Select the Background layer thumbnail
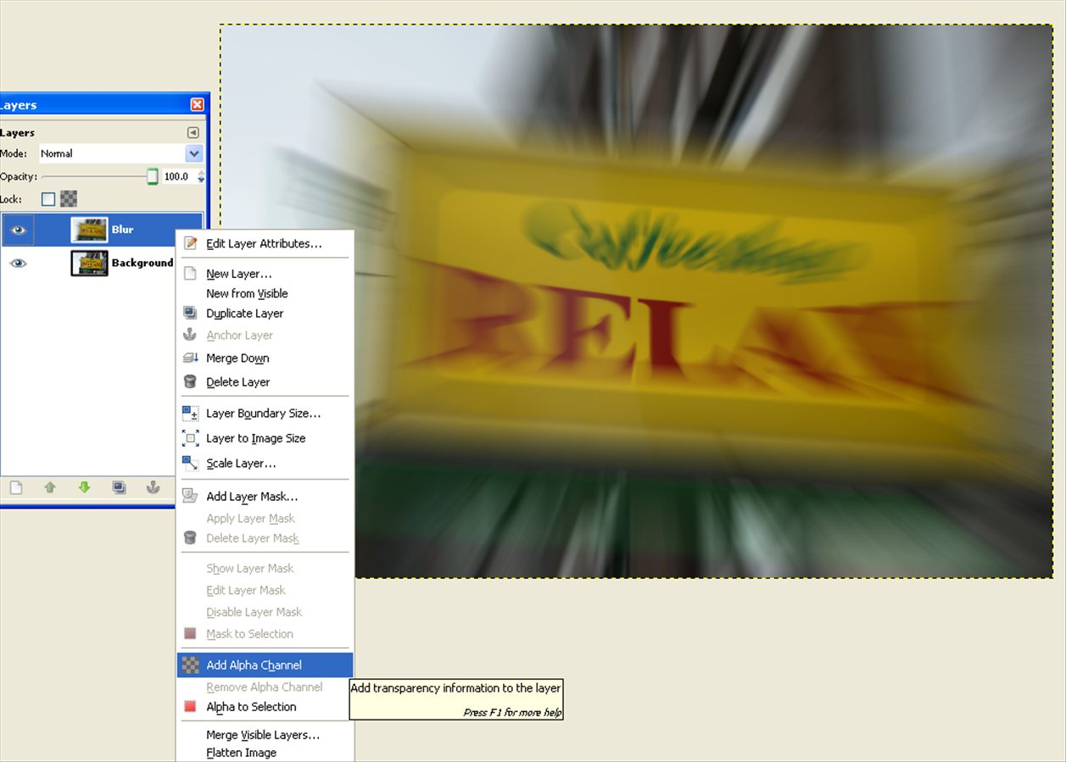The height and width of the screenshot is (762, 1066). pyautogui.click(x=89, y=263)
